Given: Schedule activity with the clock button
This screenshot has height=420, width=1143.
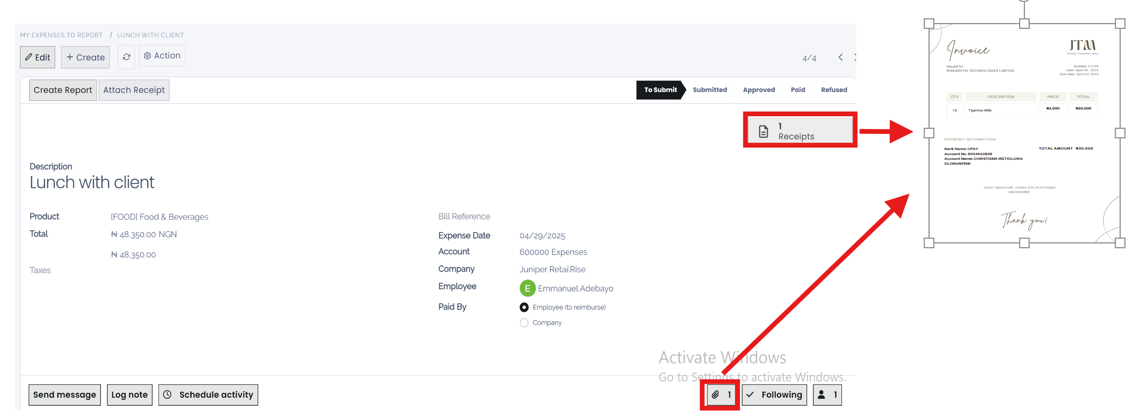Looking at the screenshot, I should 208,395.
